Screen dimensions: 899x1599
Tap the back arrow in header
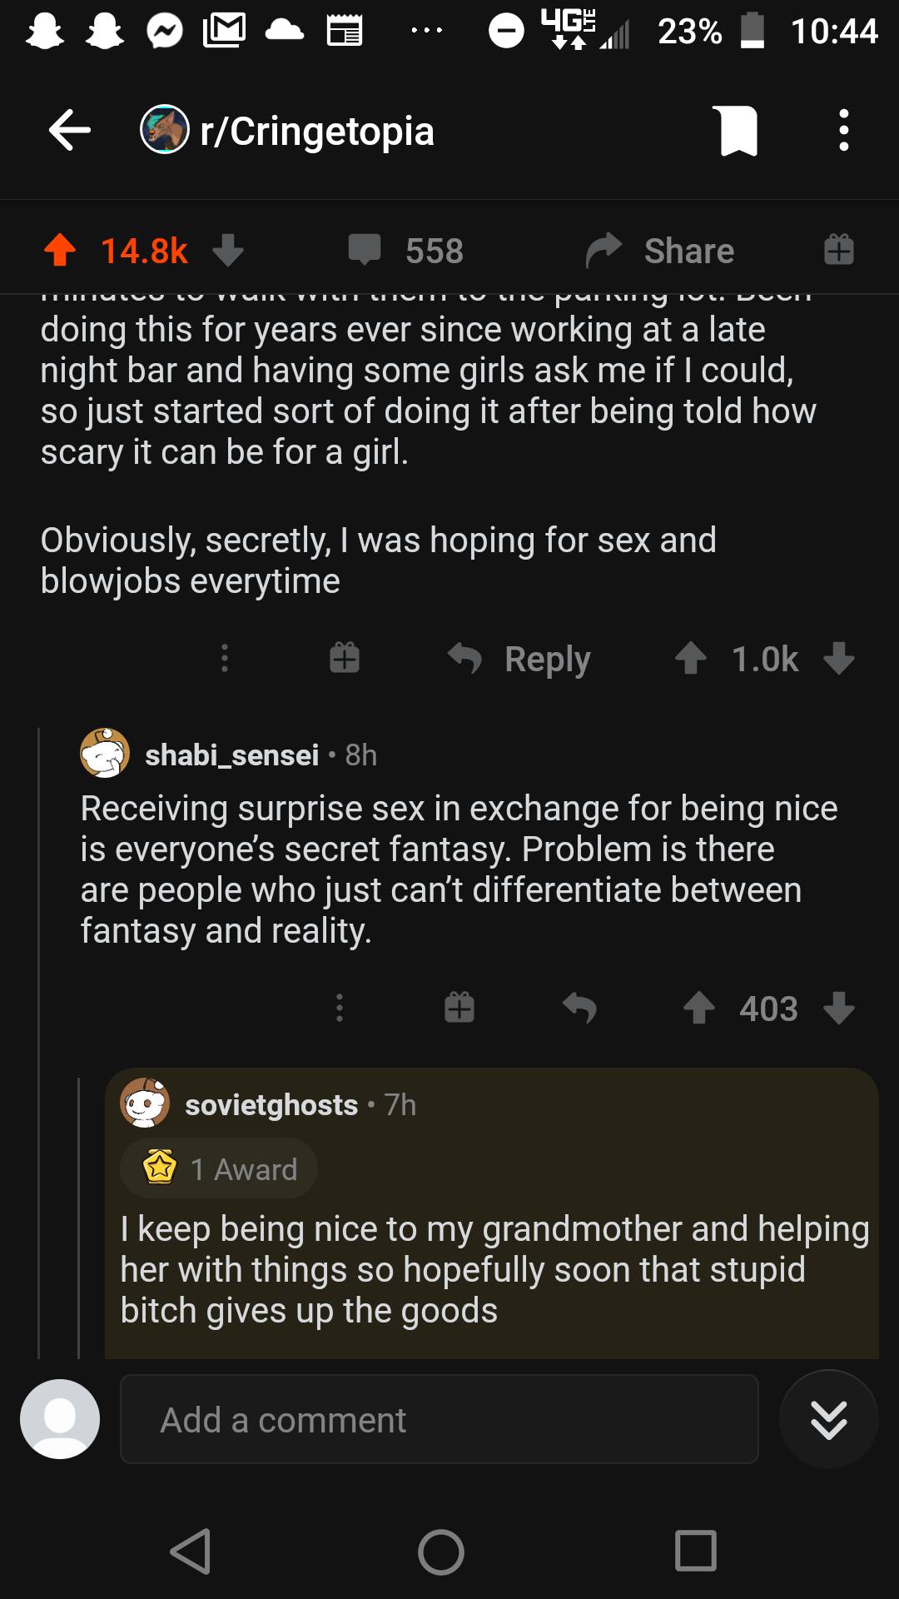point(70,131)
